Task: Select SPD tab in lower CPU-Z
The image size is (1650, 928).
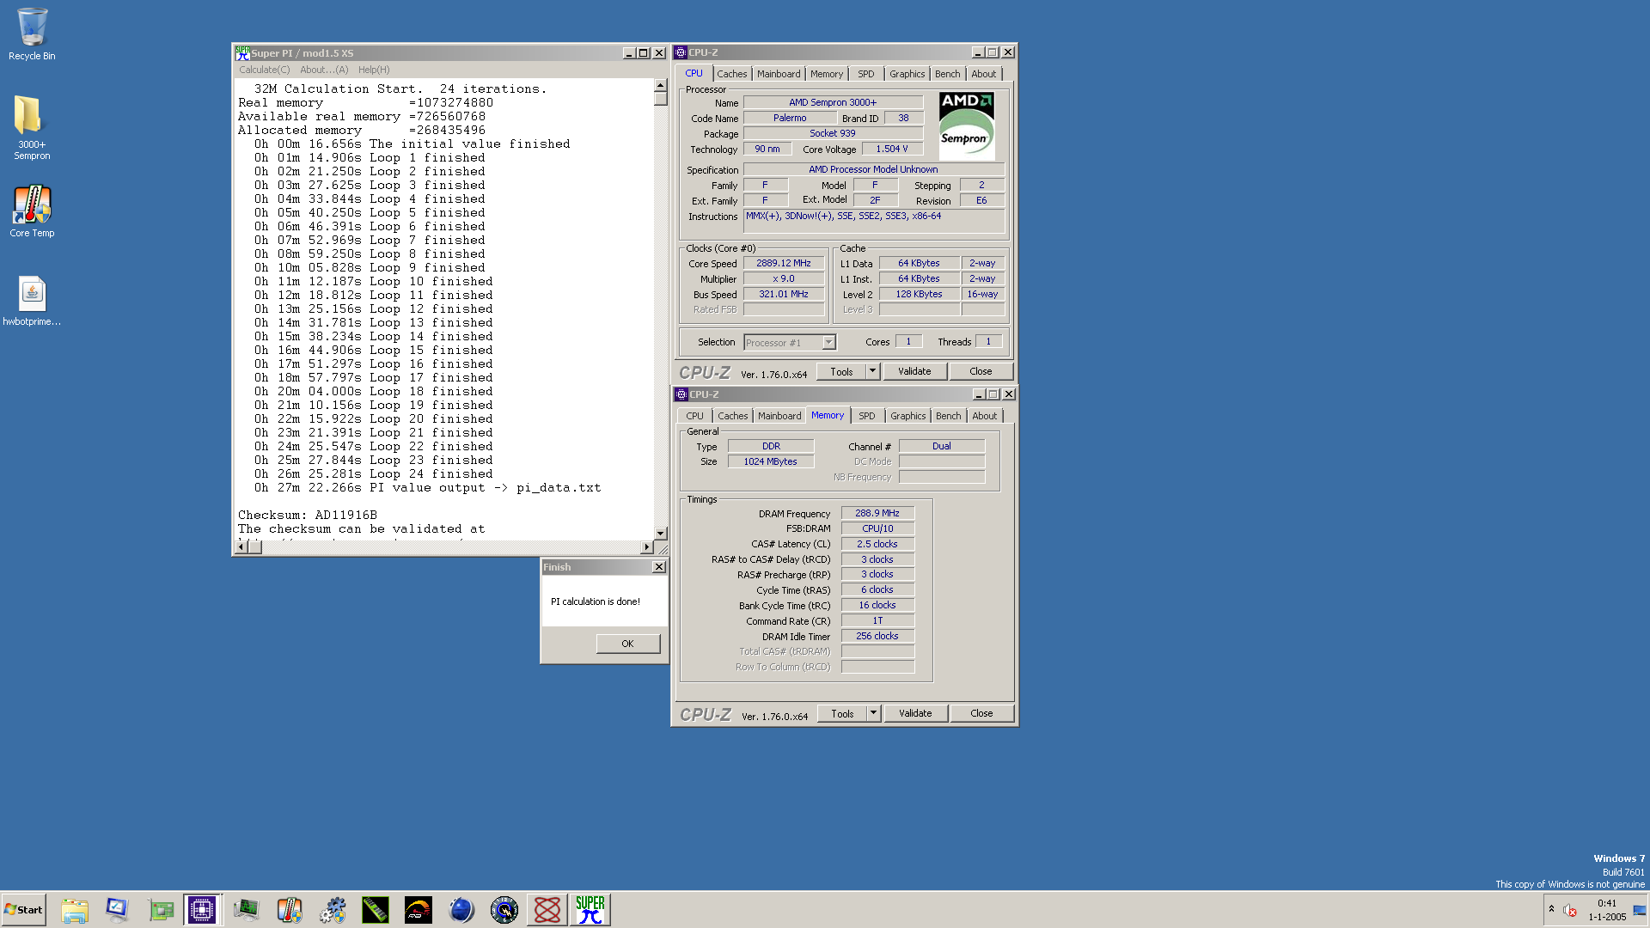Action: [x=867, y=416]
